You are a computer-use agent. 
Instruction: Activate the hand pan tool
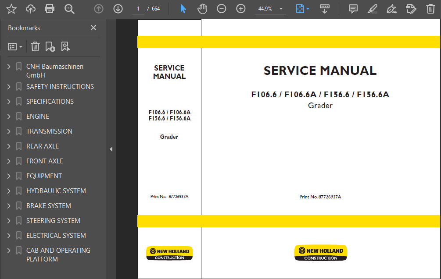tap(202, 9)
